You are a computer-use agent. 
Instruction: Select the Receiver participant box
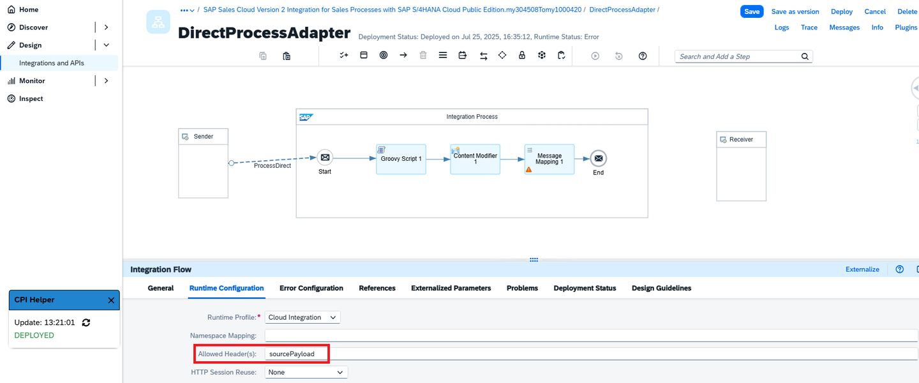742,166
